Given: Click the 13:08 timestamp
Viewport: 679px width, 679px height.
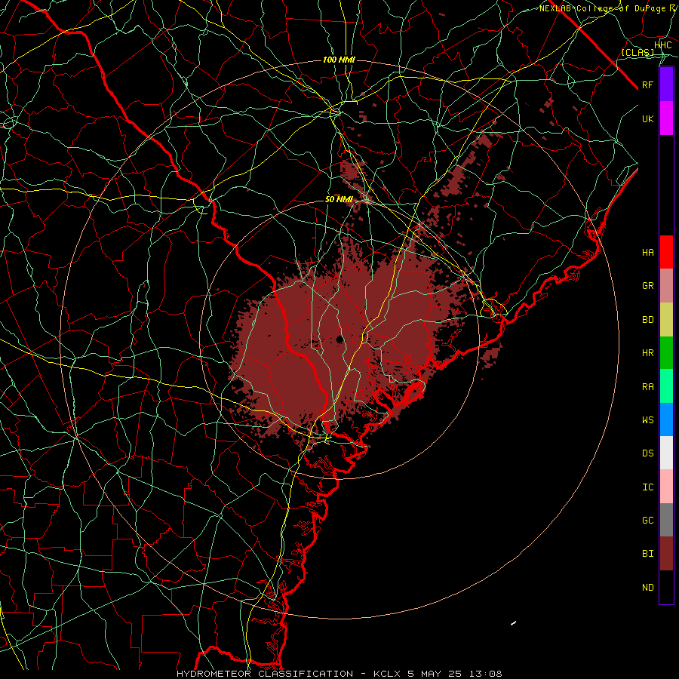Looking at the screenshot, I should pos(487,674).
